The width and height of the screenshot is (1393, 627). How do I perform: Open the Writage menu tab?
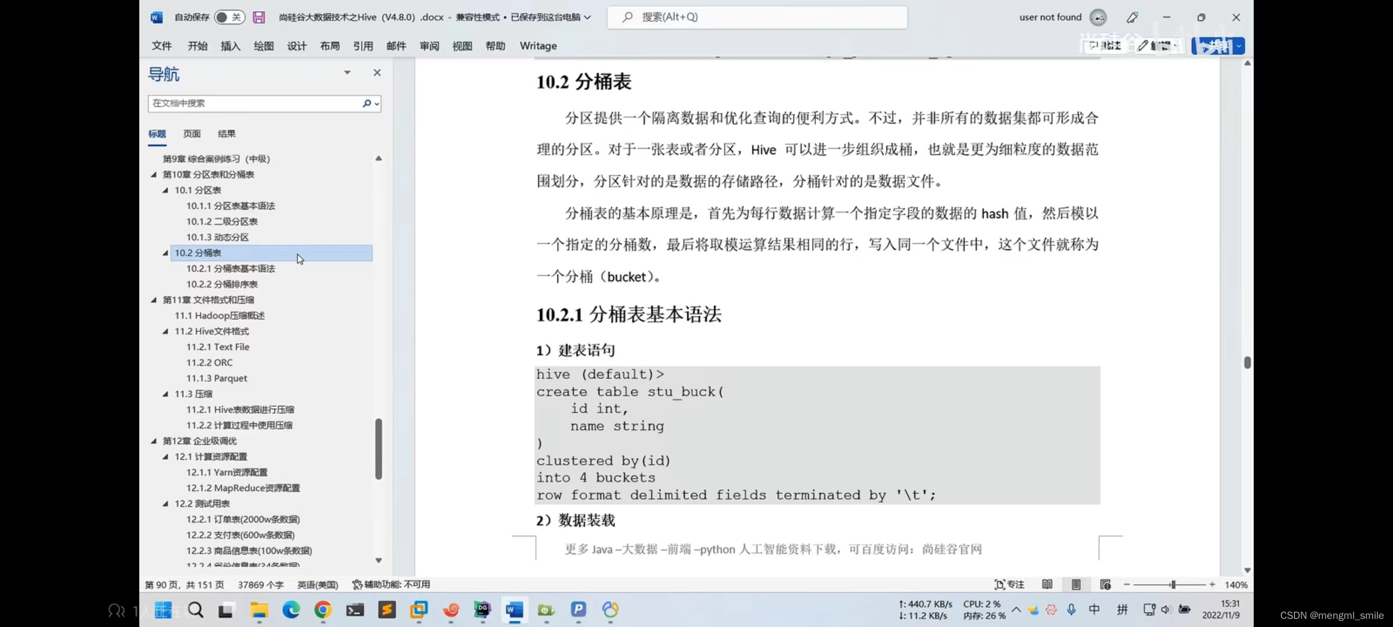pos(537,45)
